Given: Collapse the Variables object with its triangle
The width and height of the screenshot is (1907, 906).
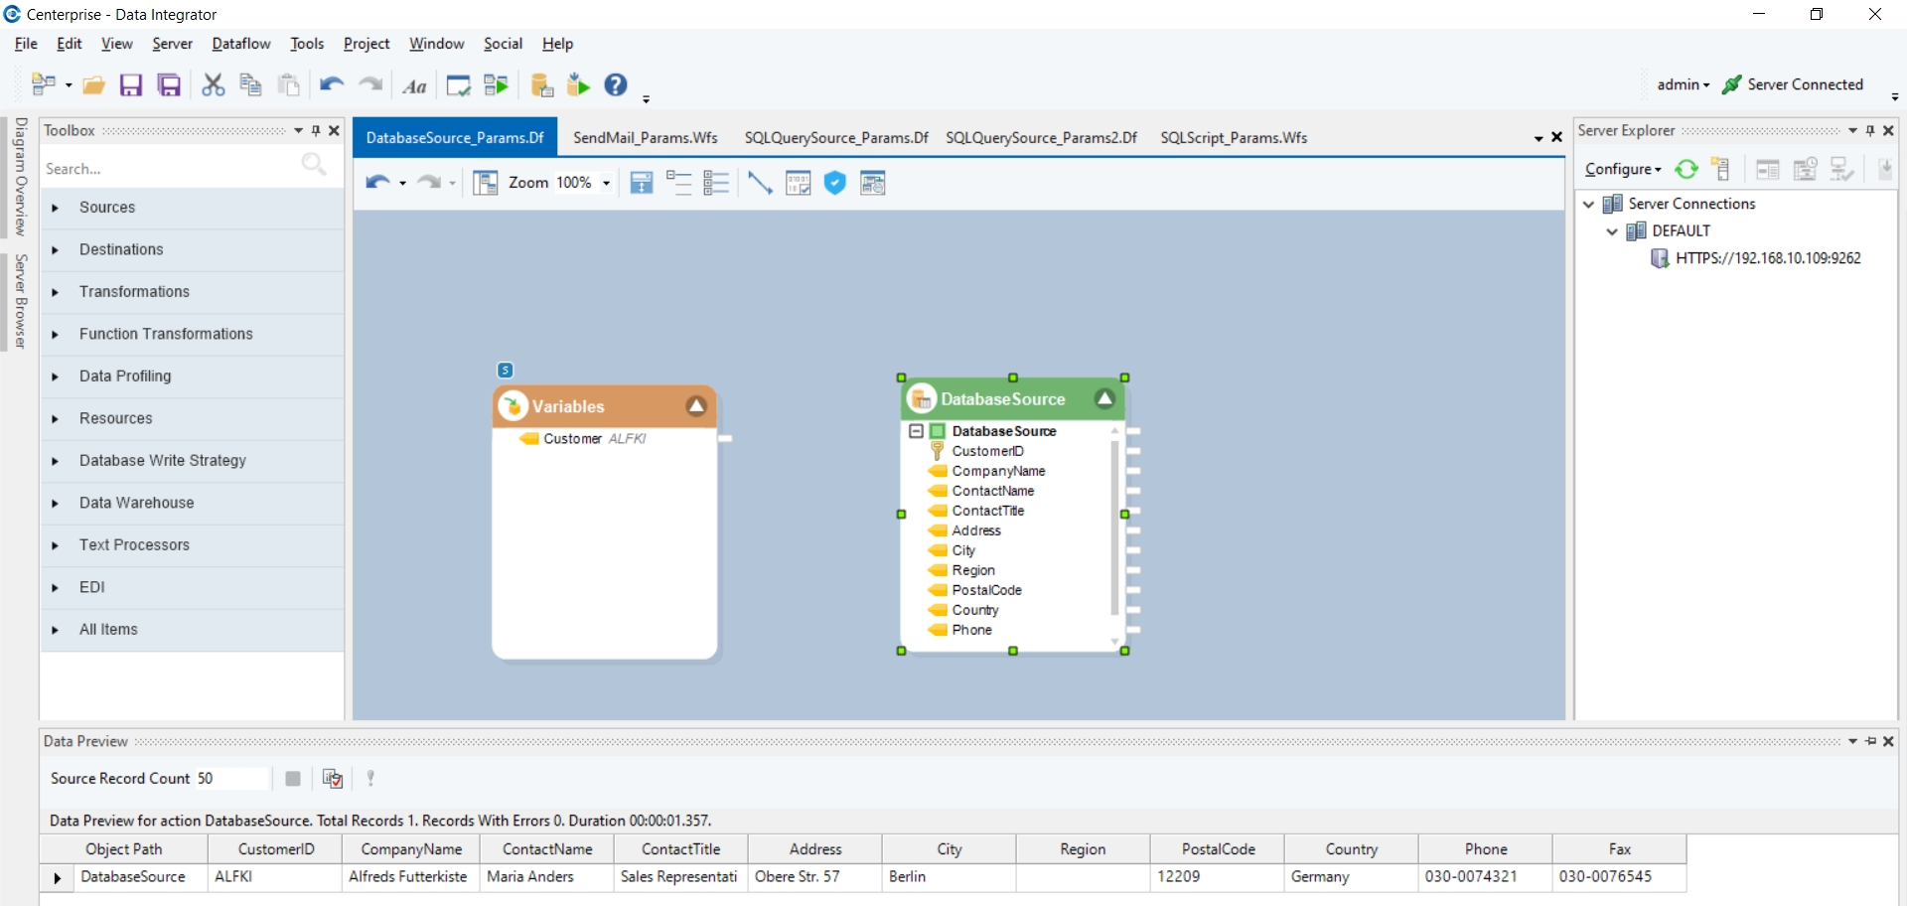Looking at the screenshot, I should pyautogui.click(x=696, y=406).
